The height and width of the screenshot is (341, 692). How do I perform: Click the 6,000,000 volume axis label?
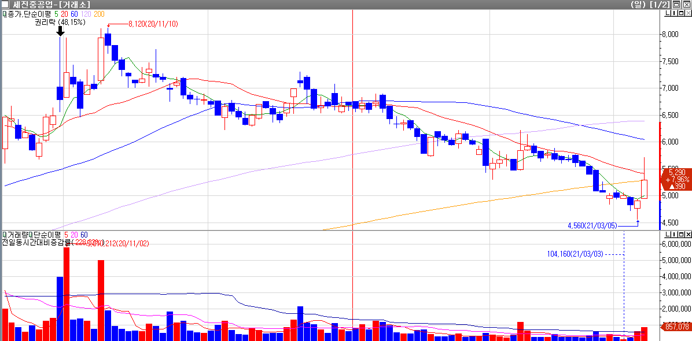pyautogui.click(x=678, y=244)
